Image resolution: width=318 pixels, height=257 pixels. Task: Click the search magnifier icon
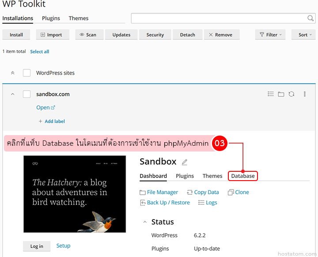click(x=310, y=18)
